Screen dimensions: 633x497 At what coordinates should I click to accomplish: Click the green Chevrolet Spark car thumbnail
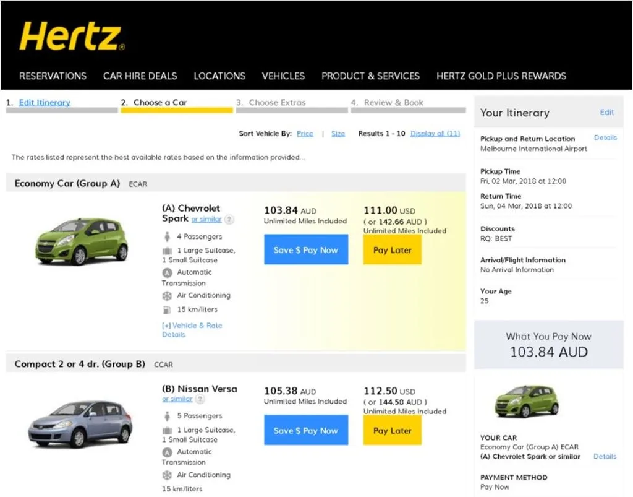(x=82, y=240)
